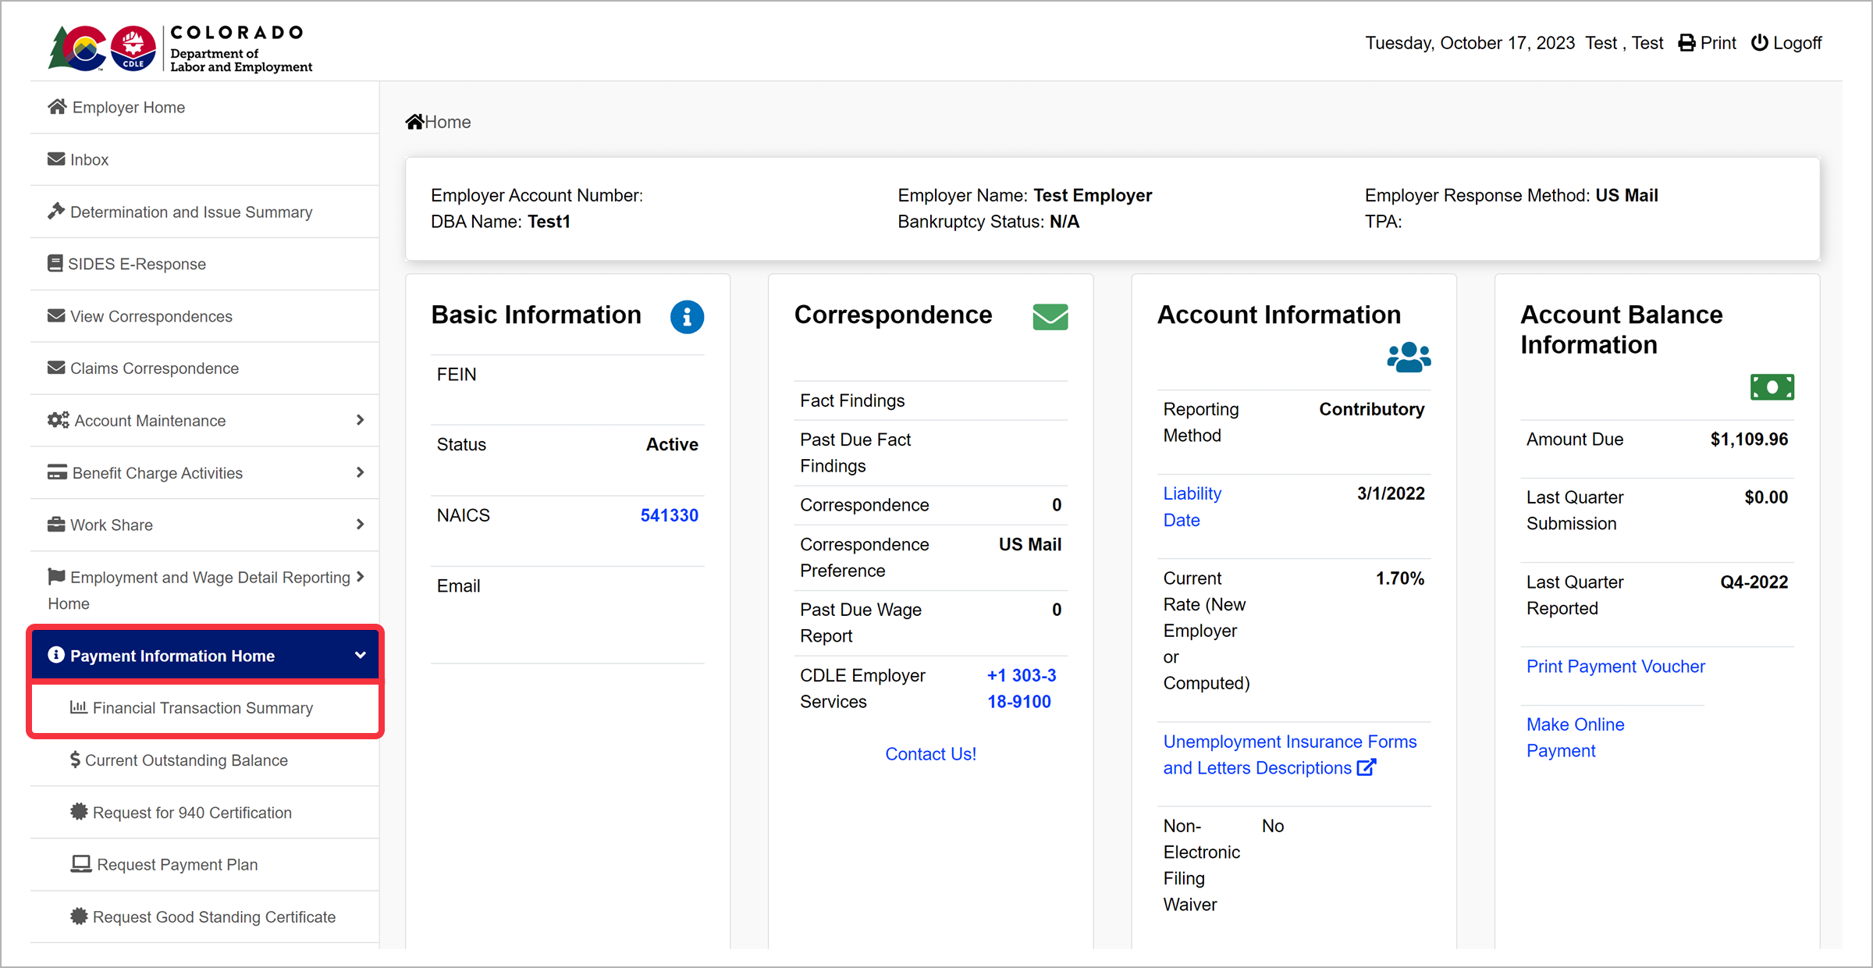1873x968 pixels.
Task: Click the Print Payment Voucher link
Action: coord(1615,667)
